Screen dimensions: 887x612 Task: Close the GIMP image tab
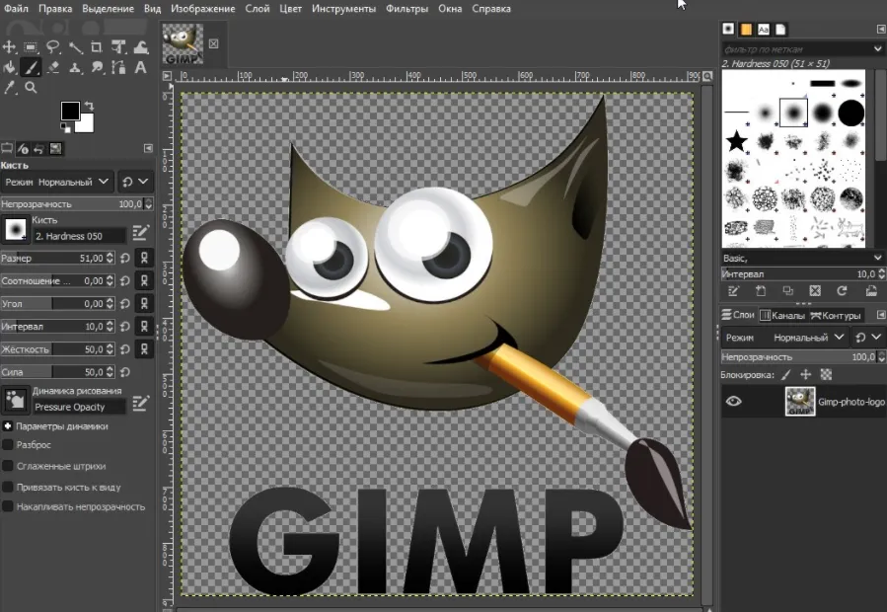[x=213, y=43]
